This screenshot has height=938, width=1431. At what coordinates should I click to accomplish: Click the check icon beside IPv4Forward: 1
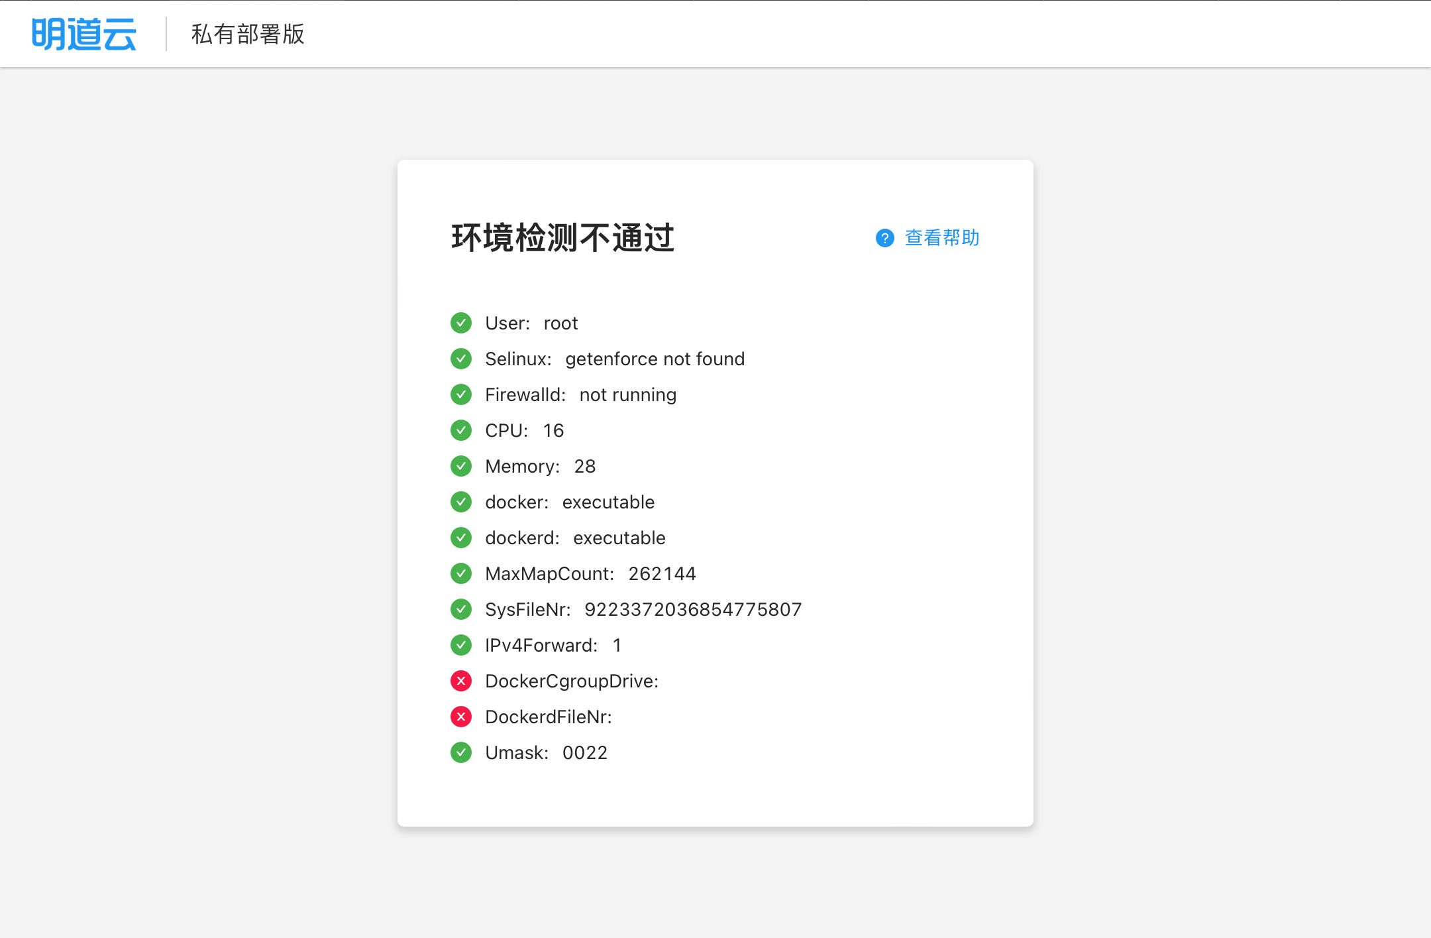click(461, 645)
